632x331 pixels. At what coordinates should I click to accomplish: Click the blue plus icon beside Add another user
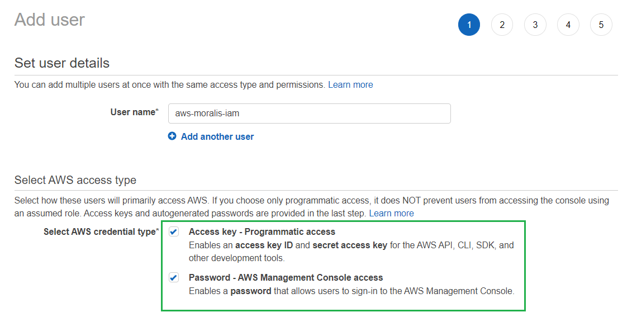pyautogui.click(x=172, y=136)
